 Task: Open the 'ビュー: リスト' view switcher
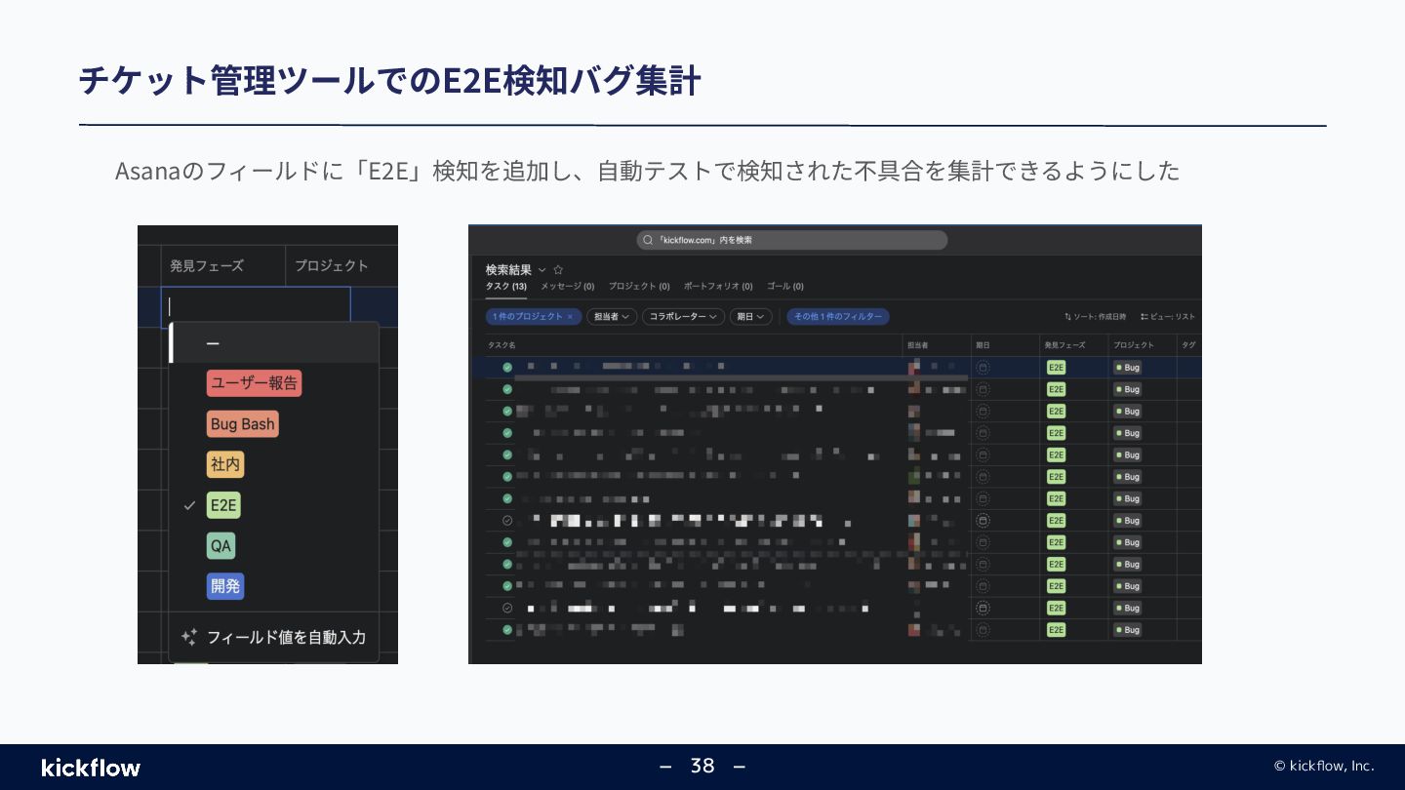tap(1168, 317)
